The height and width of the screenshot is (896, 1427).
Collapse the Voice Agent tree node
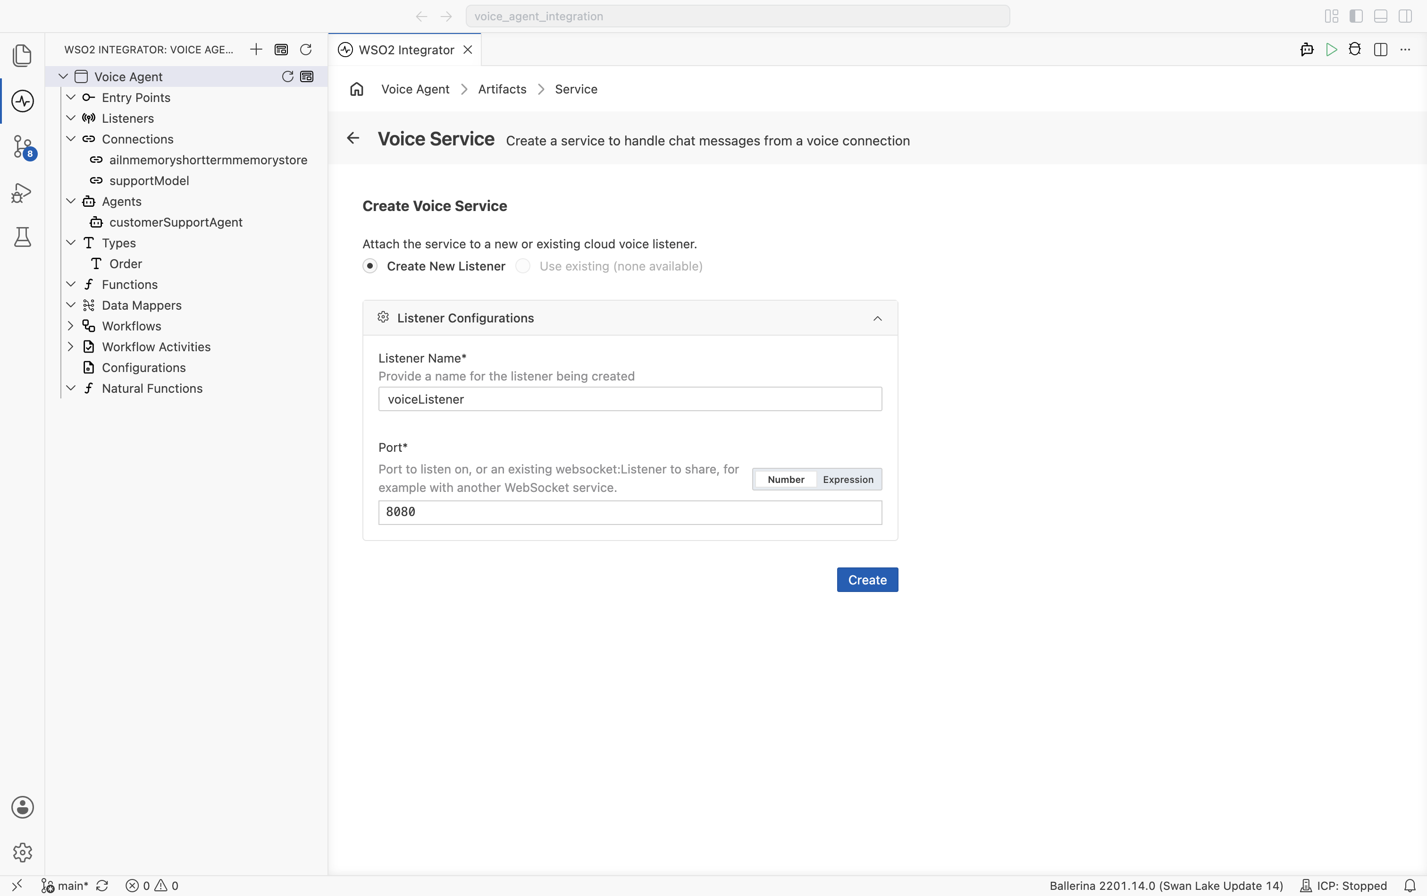[x=63, y=76]
